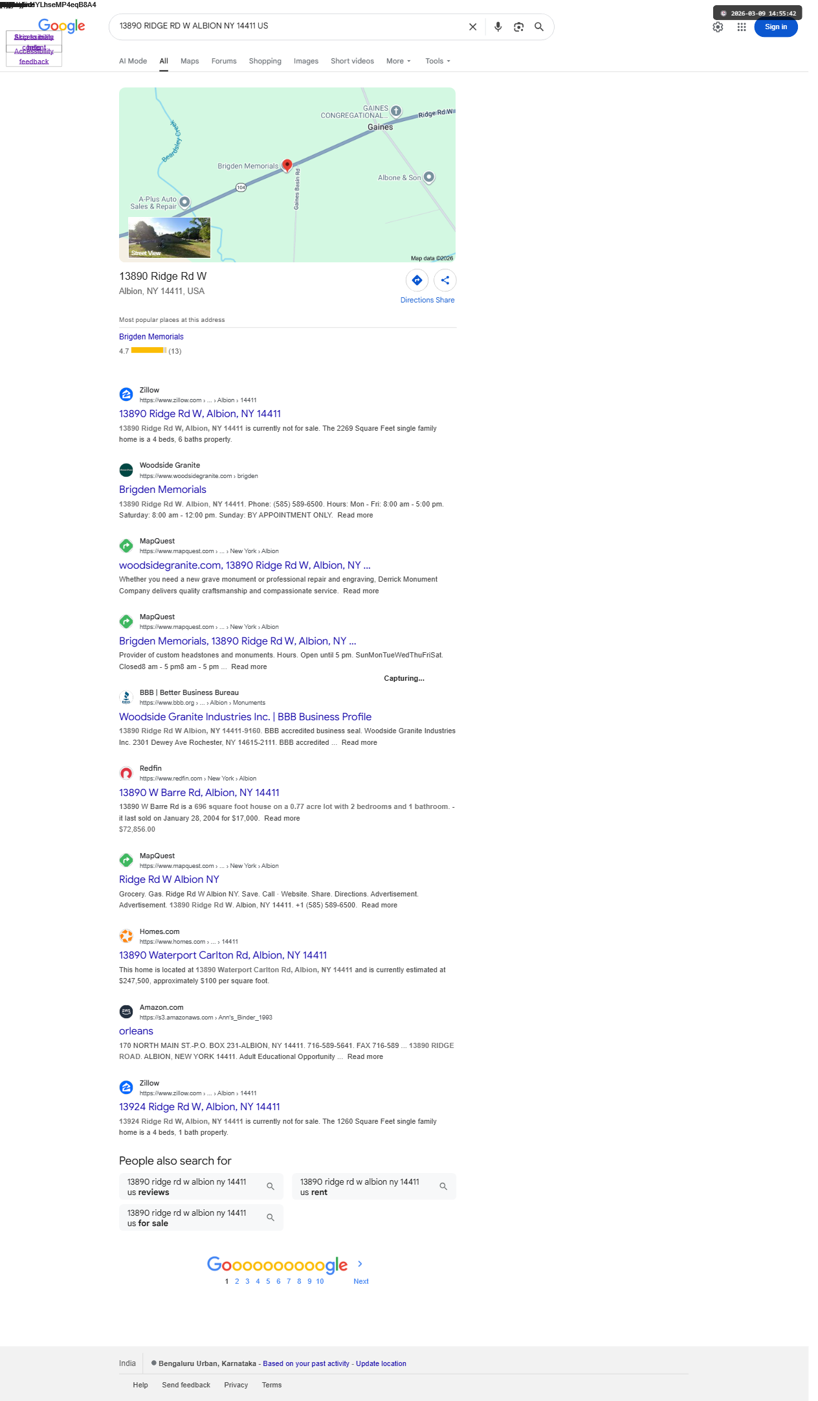
Task: Open the Street View thumbnail
Action: (x=170, y=237)
